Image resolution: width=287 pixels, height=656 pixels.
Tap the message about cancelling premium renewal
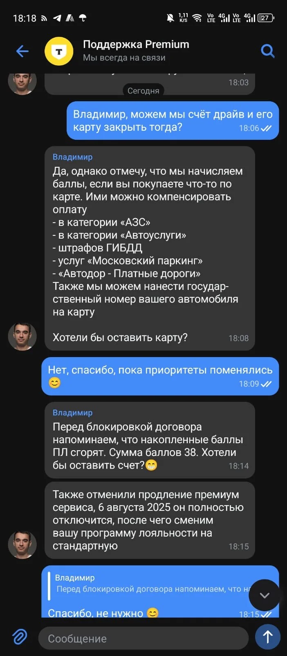click(x=150, y=520)
